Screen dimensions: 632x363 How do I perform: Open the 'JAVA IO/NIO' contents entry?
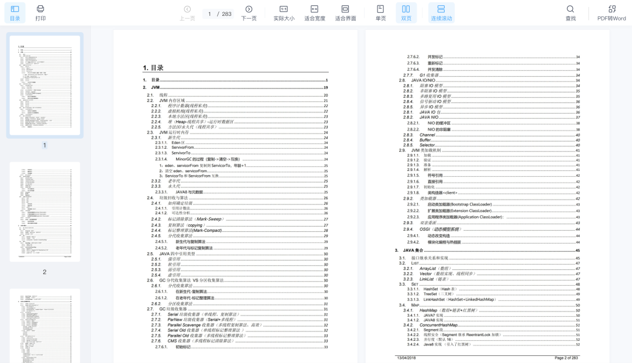point(423,80)
